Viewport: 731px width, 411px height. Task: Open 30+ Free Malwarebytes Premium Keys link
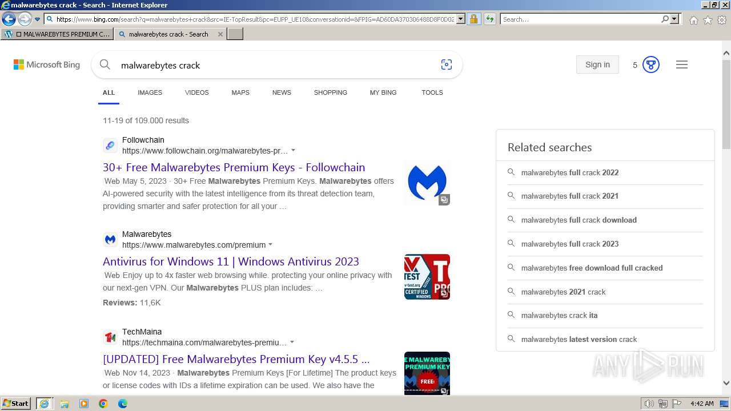coord(234,167)
